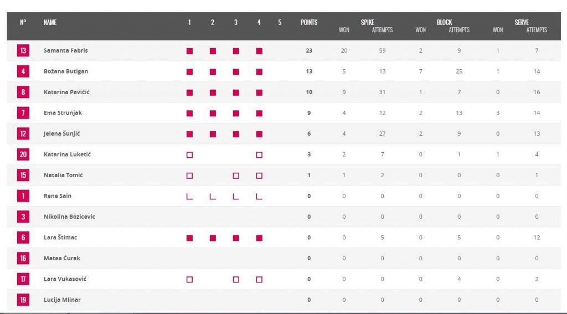The width and height of the screenshot is (567, 314).
Task: Click Rene Sain's libero marker for set 1
Action: (x=189, y=196)
